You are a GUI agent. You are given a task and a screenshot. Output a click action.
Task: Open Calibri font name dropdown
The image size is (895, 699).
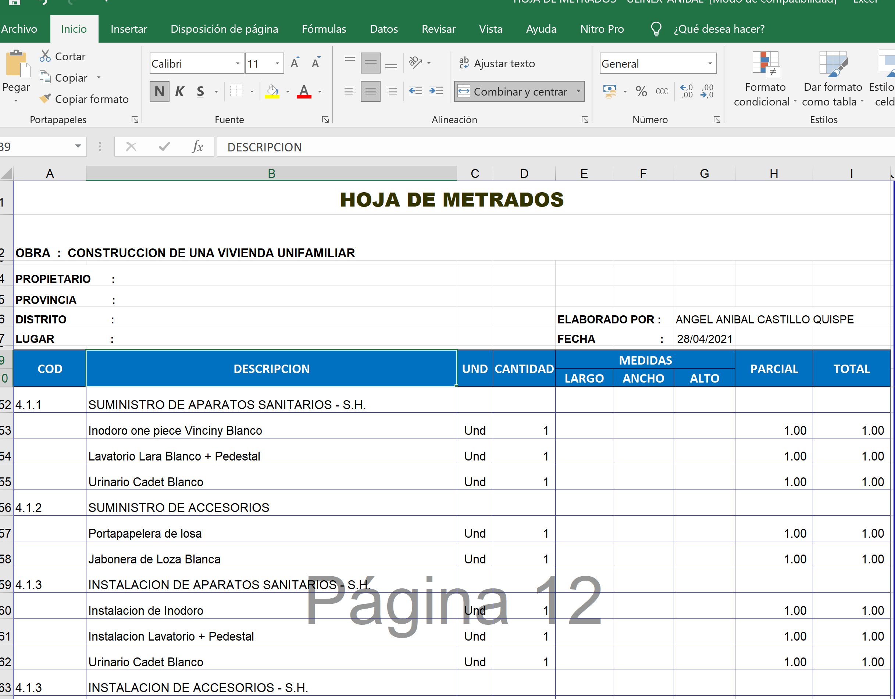[x=238, y=64]
